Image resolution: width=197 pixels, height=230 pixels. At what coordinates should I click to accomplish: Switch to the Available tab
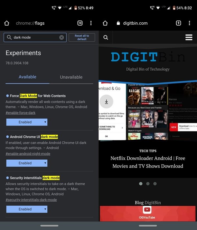(27, 77)
